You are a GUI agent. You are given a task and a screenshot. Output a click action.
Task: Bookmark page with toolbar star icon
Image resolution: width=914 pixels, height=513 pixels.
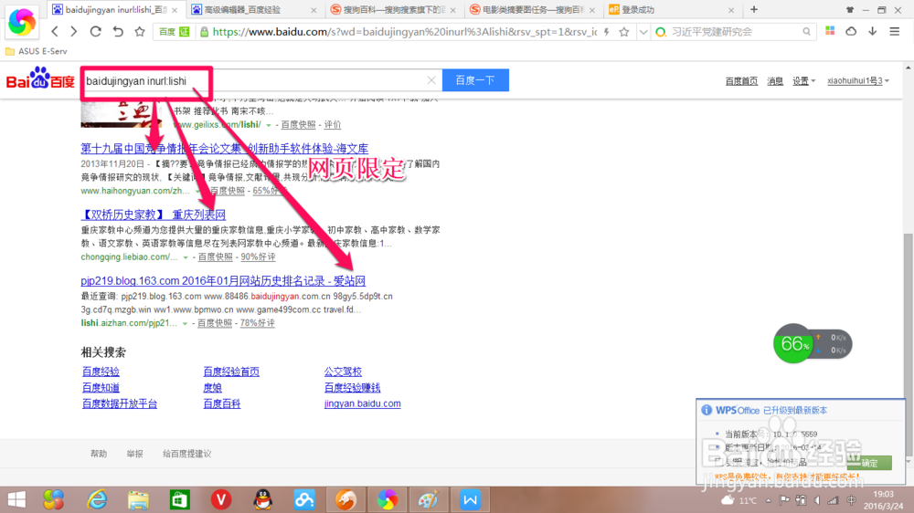point(139,31)
